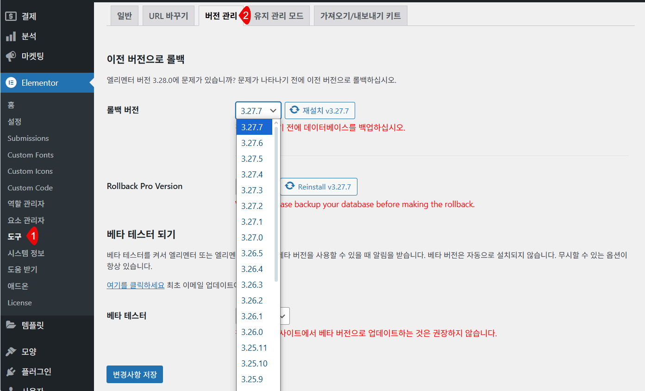
Task: Choose version 3.27.5 in list
Action: 254,158
